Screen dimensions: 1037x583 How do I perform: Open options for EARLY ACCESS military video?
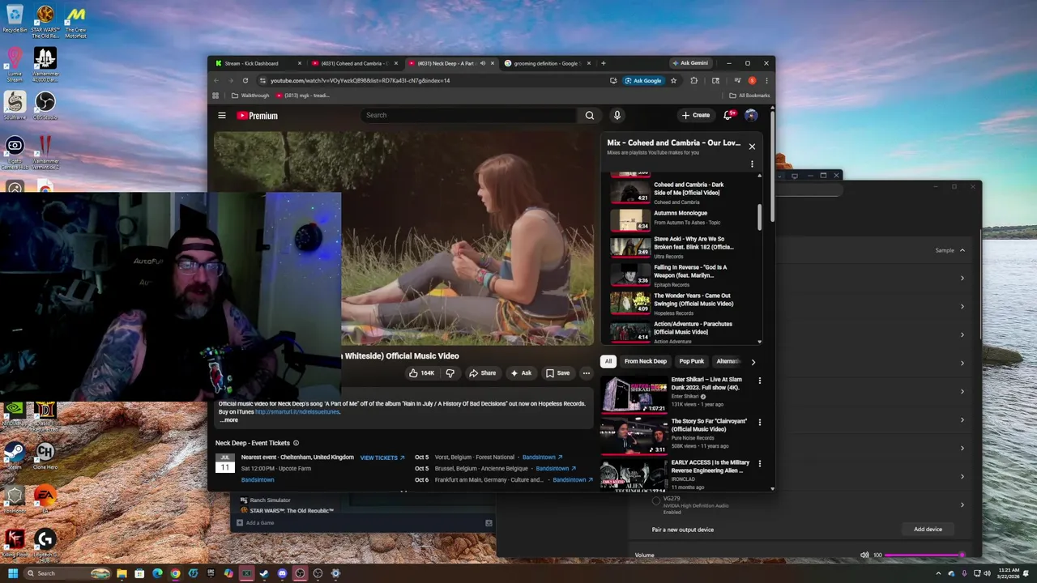(759, 463)
